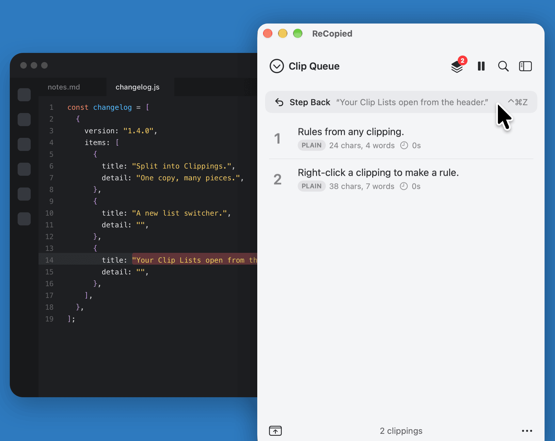Click the sixth sidebar icon in the editor

pos(24,219)
